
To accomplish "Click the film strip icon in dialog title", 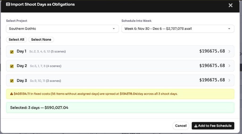I will coord(8,4).
